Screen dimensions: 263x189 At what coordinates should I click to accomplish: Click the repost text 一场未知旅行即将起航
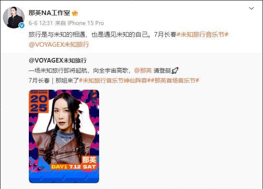coord(58,71)
